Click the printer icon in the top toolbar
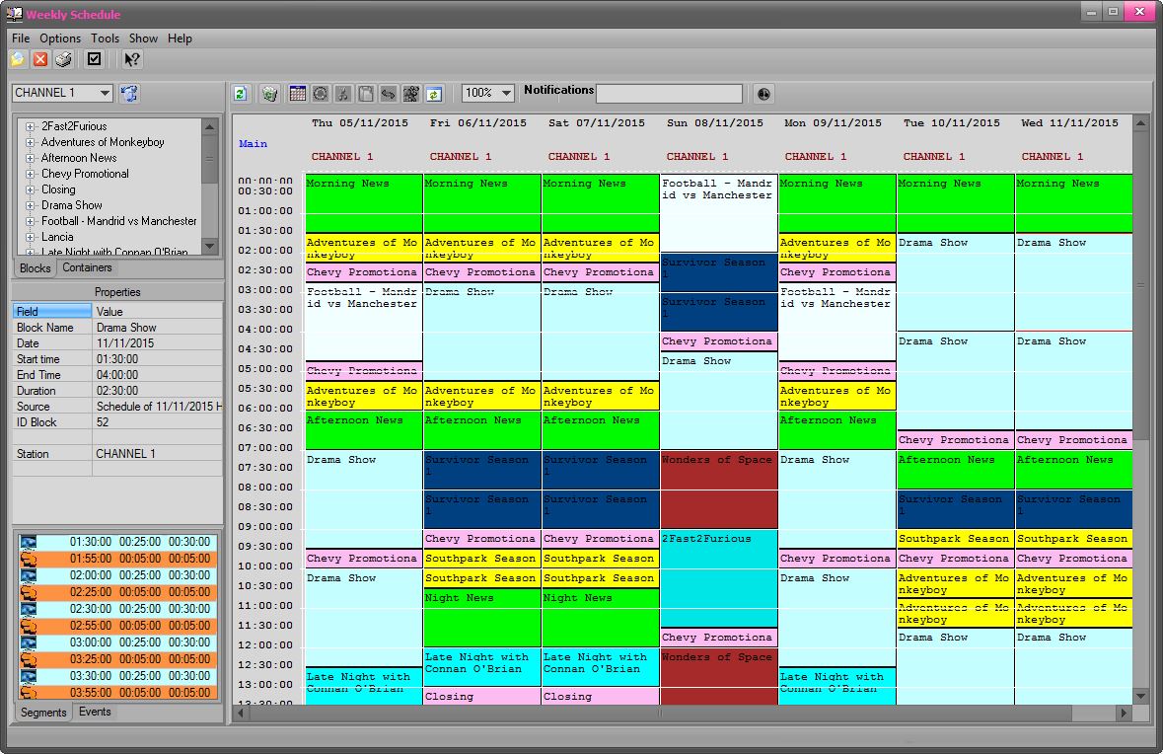The width and height of the screenshot is (1163, 754). (x=63, y=59)
